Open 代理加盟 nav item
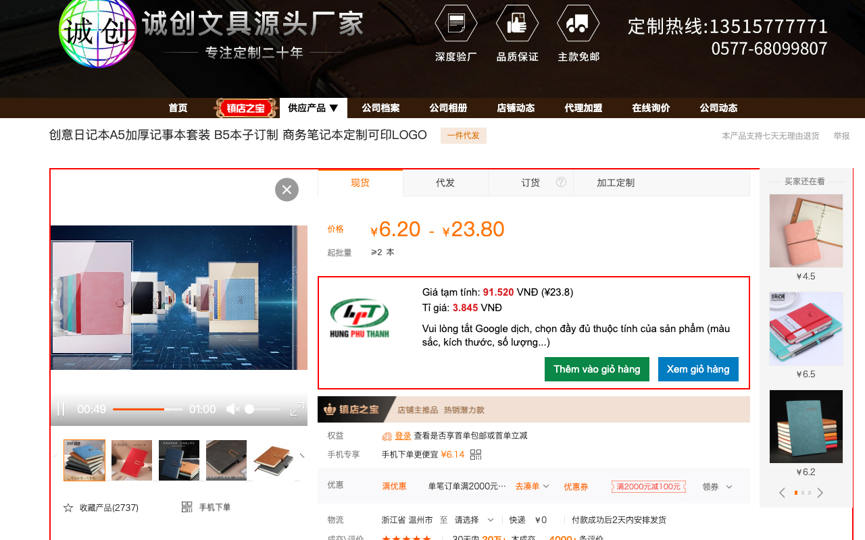 tap(583, 108)
